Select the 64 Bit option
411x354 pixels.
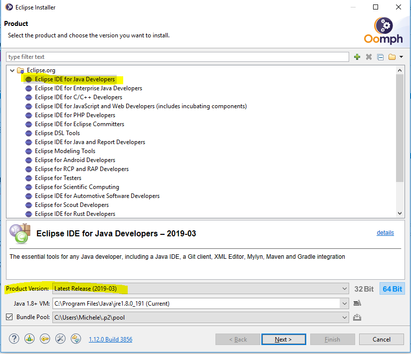pyautogui.click(x=392, y=289)
